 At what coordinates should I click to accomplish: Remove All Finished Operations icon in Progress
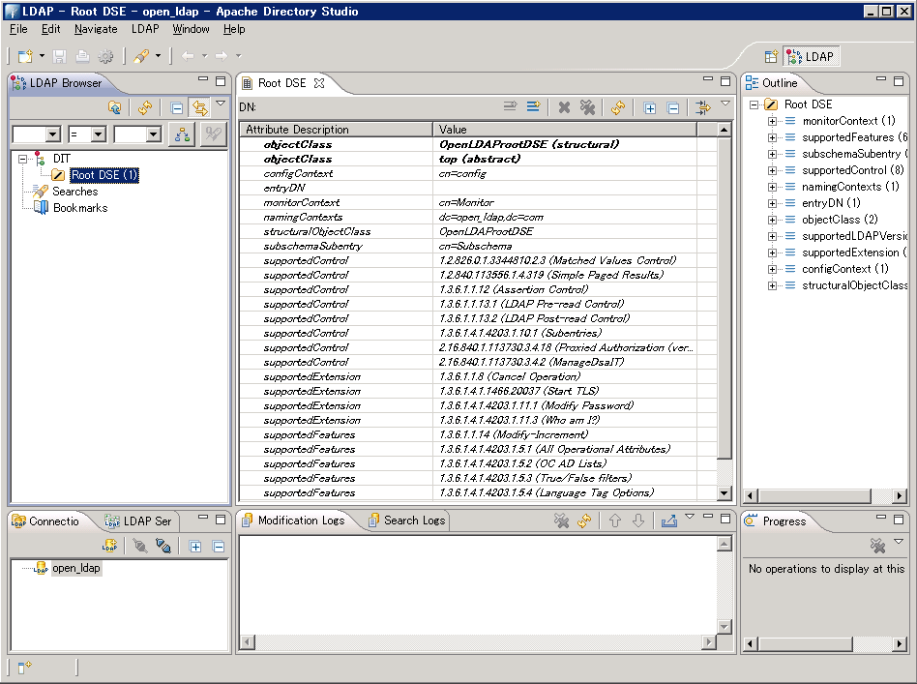click(877, 546)
